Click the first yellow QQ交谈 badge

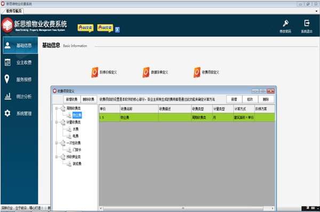85,28
